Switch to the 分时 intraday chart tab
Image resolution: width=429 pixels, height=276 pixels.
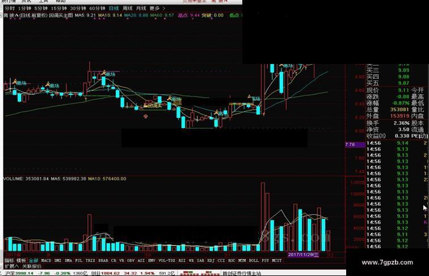point(10,9)
